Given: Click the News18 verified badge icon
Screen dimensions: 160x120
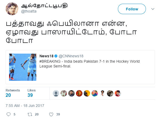Looking at the screenshot, I should click(56, 56).
